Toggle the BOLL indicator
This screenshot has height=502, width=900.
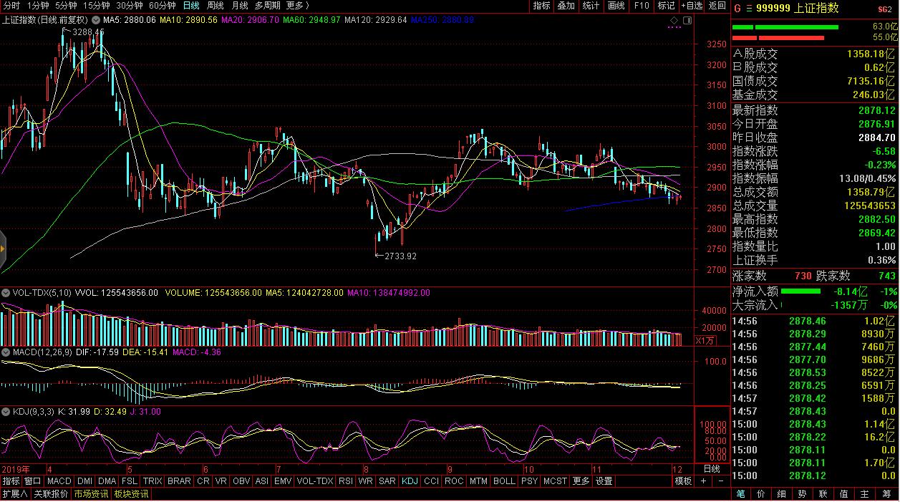point(503,481)
